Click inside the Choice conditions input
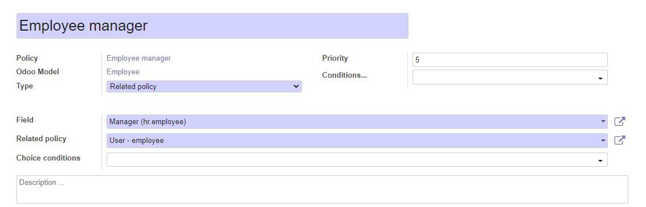 coord(357,160)
